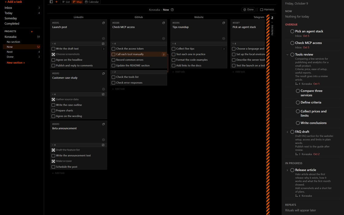Open Completed in the sidebar
Viewport: 344px width, 215px height.
[x=22, y=23]
